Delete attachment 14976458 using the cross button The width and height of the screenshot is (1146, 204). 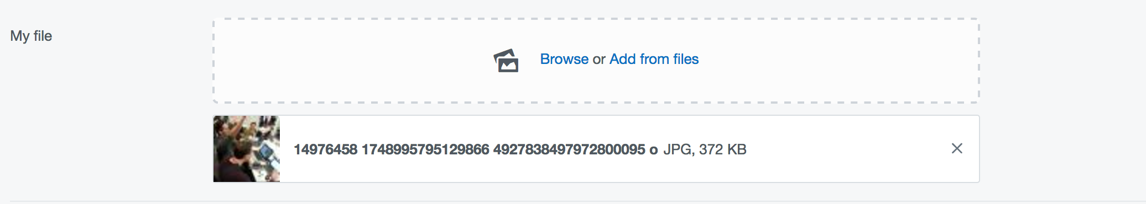[957, 148]
